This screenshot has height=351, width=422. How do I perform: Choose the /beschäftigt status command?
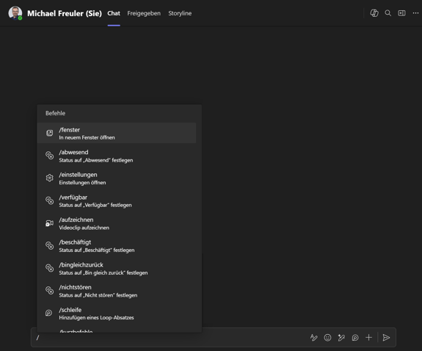[117, 246]
